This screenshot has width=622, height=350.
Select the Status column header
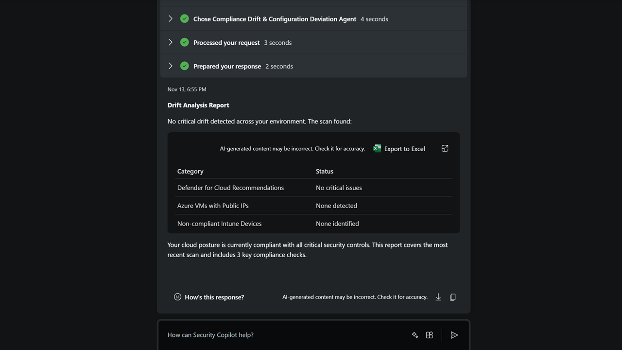tap(325, 171)
